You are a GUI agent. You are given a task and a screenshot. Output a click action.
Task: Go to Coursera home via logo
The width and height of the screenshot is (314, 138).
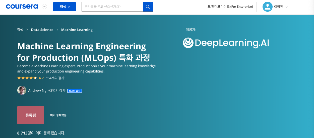(22, 6)
